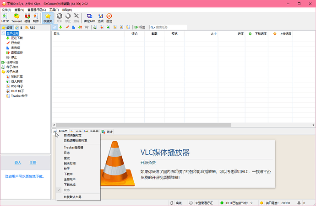Click the 绑定APP toolbar icon

coord(89,18)
